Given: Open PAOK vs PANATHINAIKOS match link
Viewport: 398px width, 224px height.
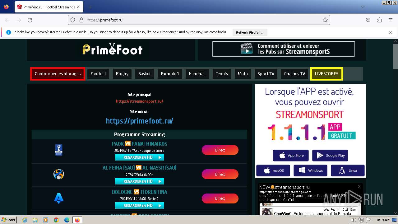Looking at the screenshot, I should (140, 144).
